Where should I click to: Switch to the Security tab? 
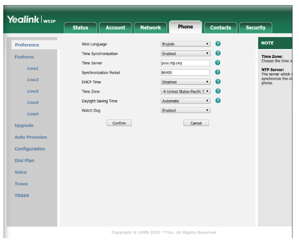coord(255,28)
